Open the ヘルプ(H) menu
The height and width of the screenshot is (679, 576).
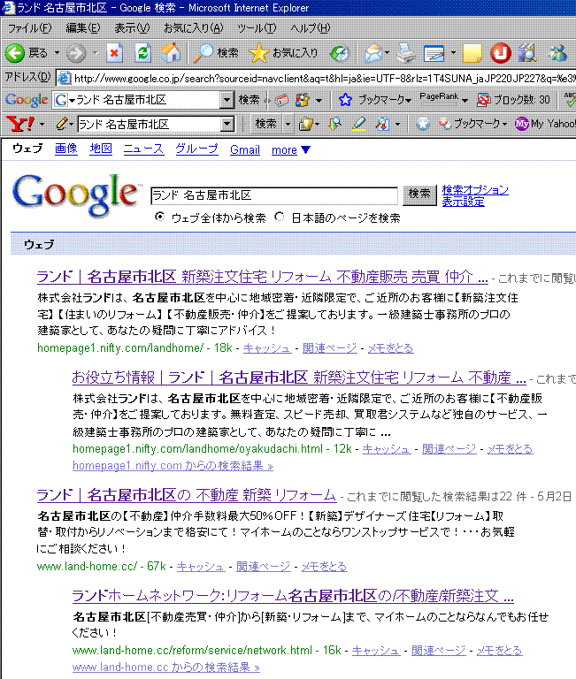(x=311, y=28)
